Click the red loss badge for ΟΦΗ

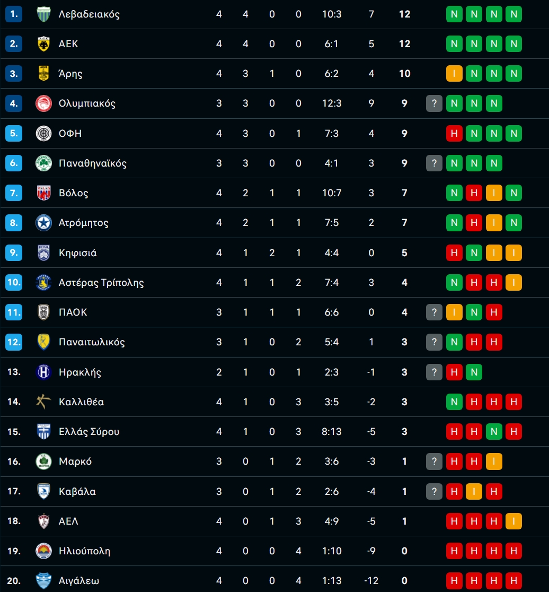coord(454,133)
